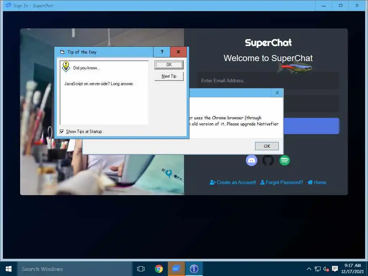Viewport: 368px width, 276px height.
Task: Show hidden system tray icons
Action: pyautogui.click(x=309, y=269)
